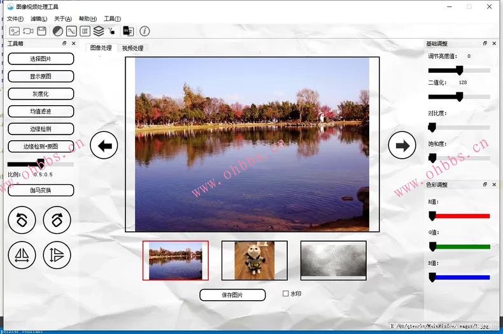Go to next image with right arrow
This screenshot has height=334, width=503.
tap(402, 146)
